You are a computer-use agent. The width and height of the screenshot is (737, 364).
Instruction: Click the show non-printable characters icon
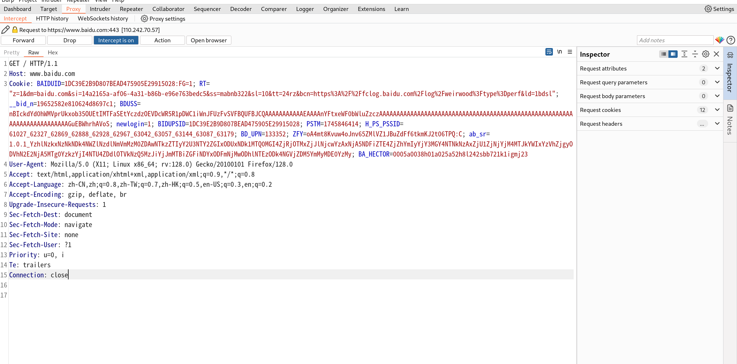click(x=559, y=52)
